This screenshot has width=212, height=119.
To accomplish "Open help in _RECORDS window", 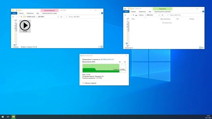I will tap(102, 13).
